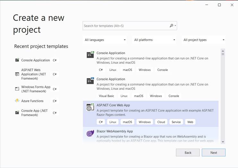Click the scroll up arrow of template list
Screen dimensions: 238x168
pos(223,51)
